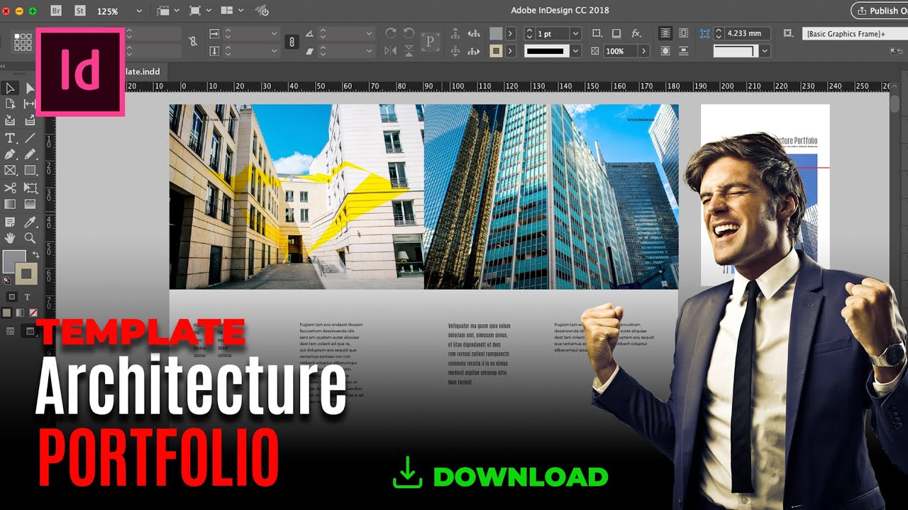Set formatting affects text
Viewport: 908px width, 510px height.
click(28, 297)
